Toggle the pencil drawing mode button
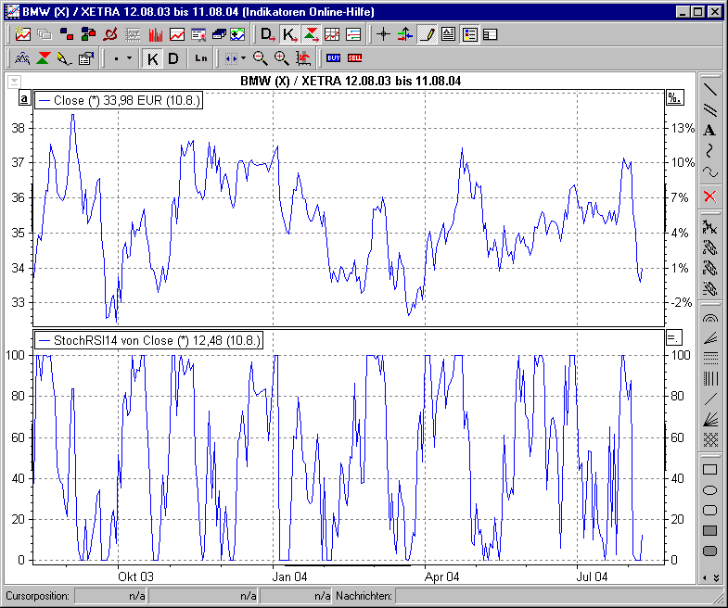 (427, 34)
